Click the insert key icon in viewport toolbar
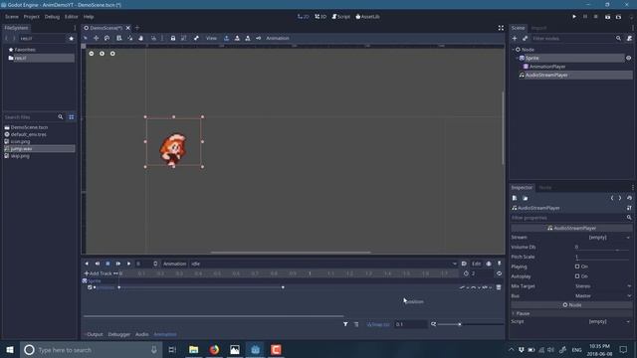Screen dimensions: 637x358 [258, 38]
